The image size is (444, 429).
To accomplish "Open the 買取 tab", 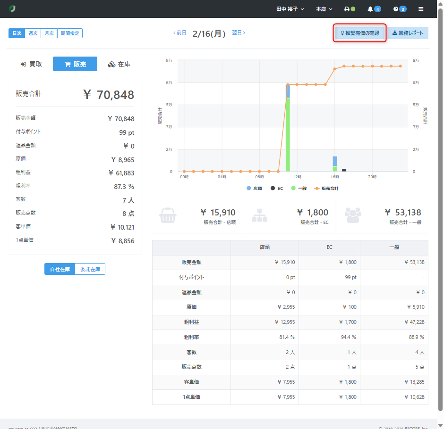I will [31, 64].
